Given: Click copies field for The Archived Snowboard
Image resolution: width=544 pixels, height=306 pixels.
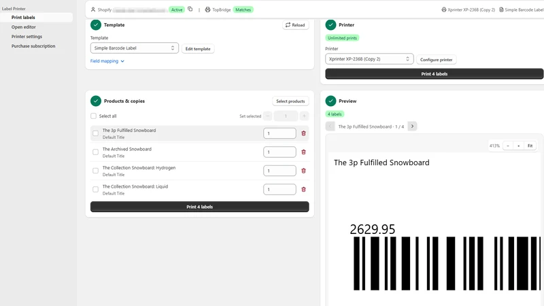Looking at the screenshot, I should point(279,152).
